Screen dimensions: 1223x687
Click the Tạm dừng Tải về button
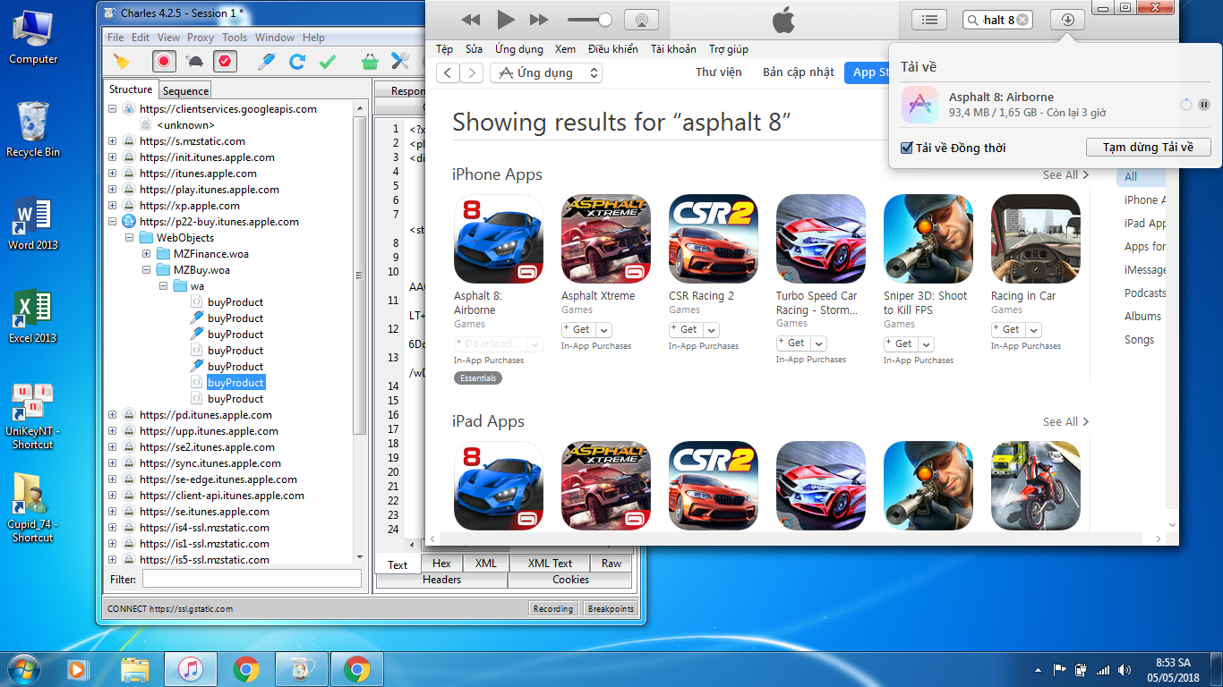(x=1148, y=148)
